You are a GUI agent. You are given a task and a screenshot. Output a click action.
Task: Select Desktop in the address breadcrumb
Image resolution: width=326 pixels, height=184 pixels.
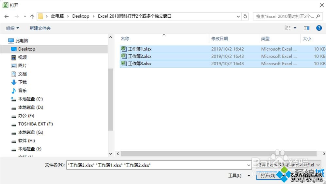[x=81, y=16]
